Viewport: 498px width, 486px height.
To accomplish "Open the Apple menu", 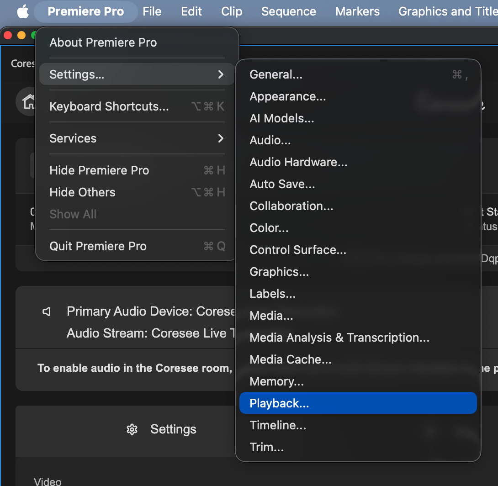I will pos(23,12).
